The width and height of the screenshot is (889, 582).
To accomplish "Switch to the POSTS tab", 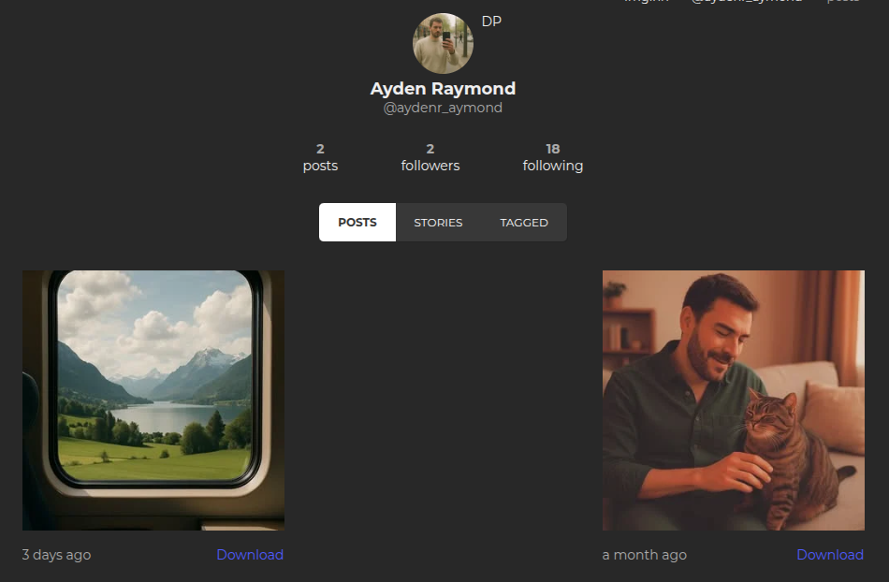I will tap(357, 222).
